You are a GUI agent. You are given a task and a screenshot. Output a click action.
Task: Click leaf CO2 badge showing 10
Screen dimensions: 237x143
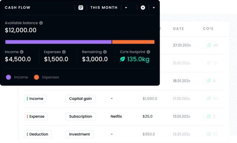tap(211, 63)
